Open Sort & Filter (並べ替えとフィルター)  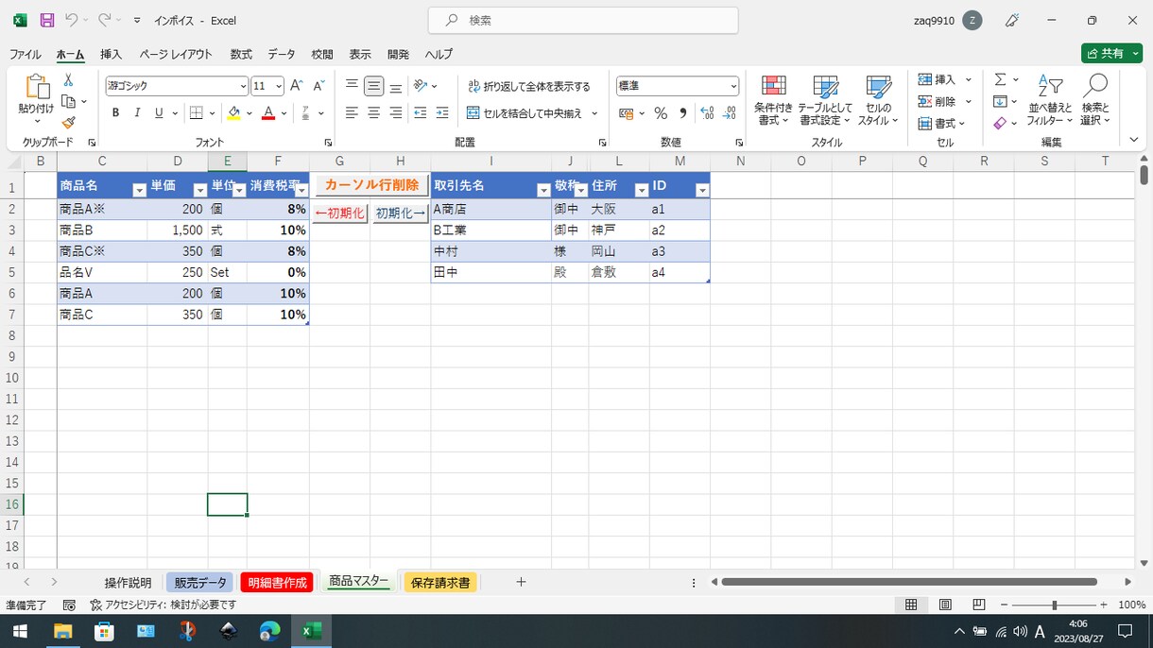[x=1050, y=101]
